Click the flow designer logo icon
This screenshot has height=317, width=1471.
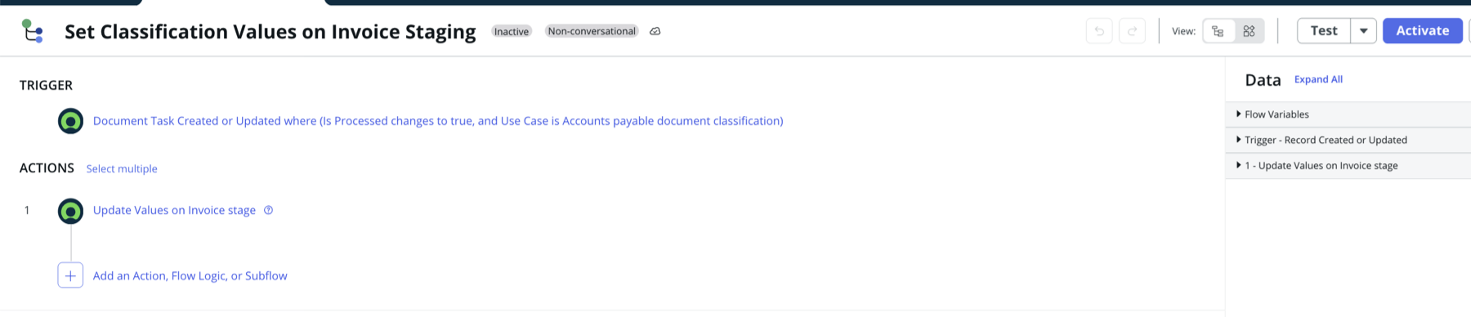pyautogui.click(x=33, y=31)
